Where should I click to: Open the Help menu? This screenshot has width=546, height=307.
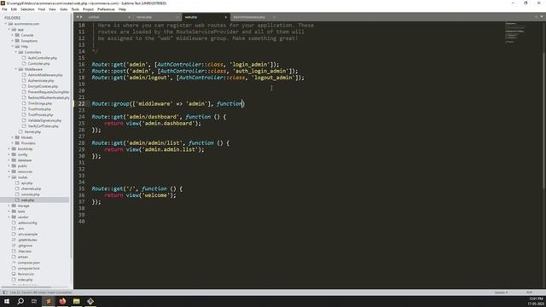122,9
